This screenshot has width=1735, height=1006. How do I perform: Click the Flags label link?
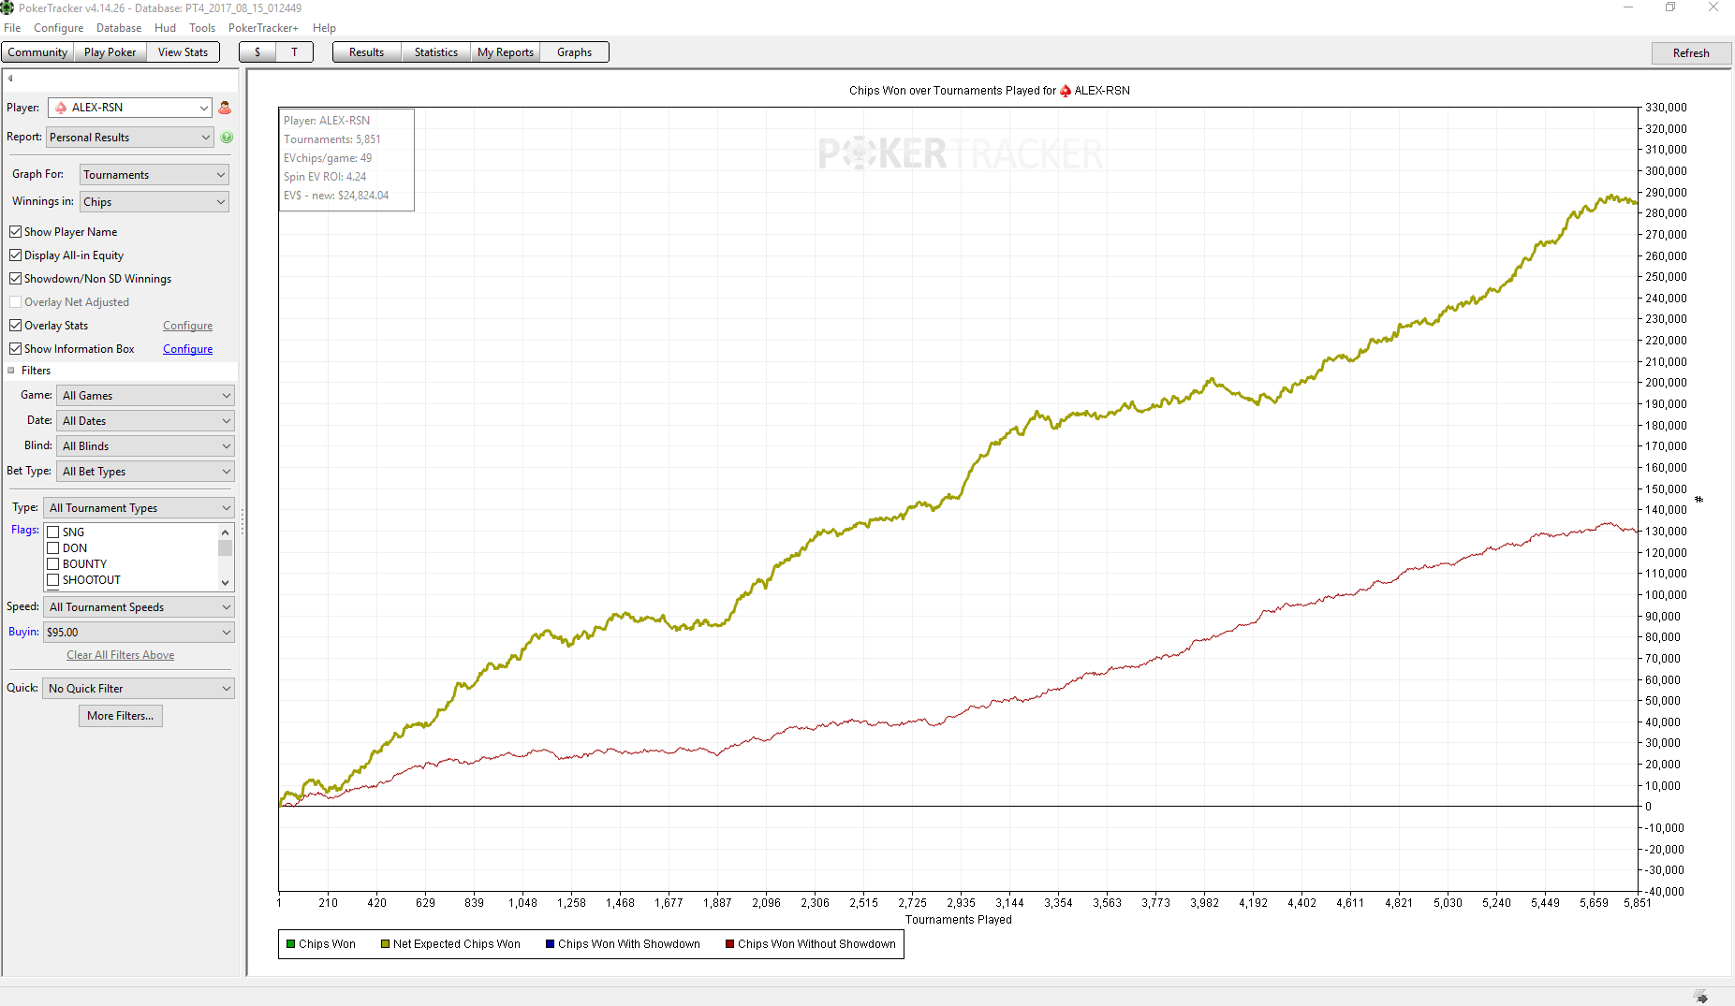(25, 530)
